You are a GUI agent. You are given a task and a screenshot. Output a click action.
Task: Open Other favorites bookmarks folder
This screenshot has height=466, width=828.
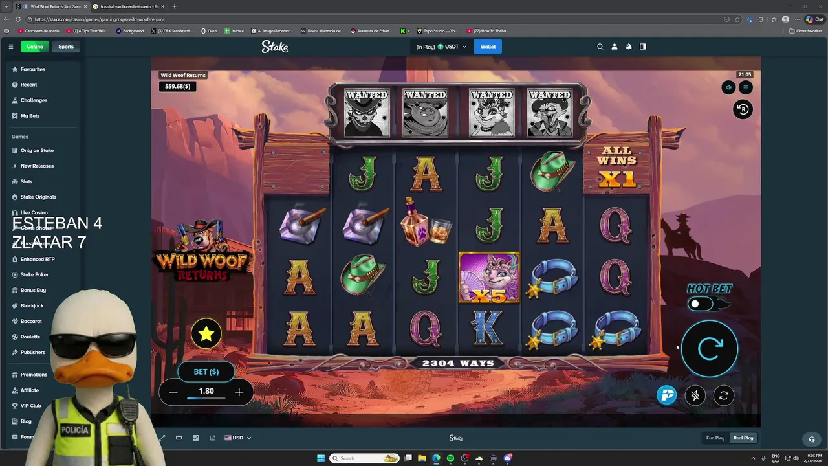pyautogui.click(x=806, y=30)
